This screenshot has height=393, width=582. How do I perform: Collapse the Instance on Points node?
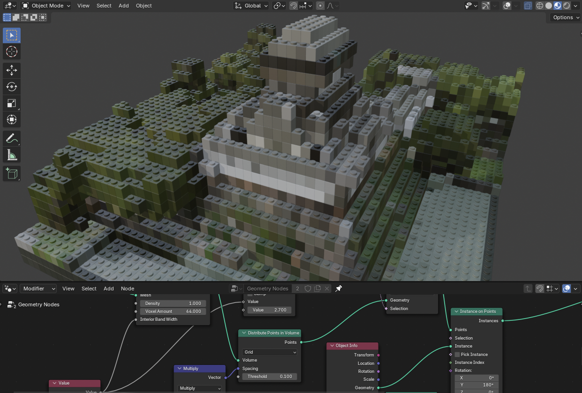coord(455,311)
